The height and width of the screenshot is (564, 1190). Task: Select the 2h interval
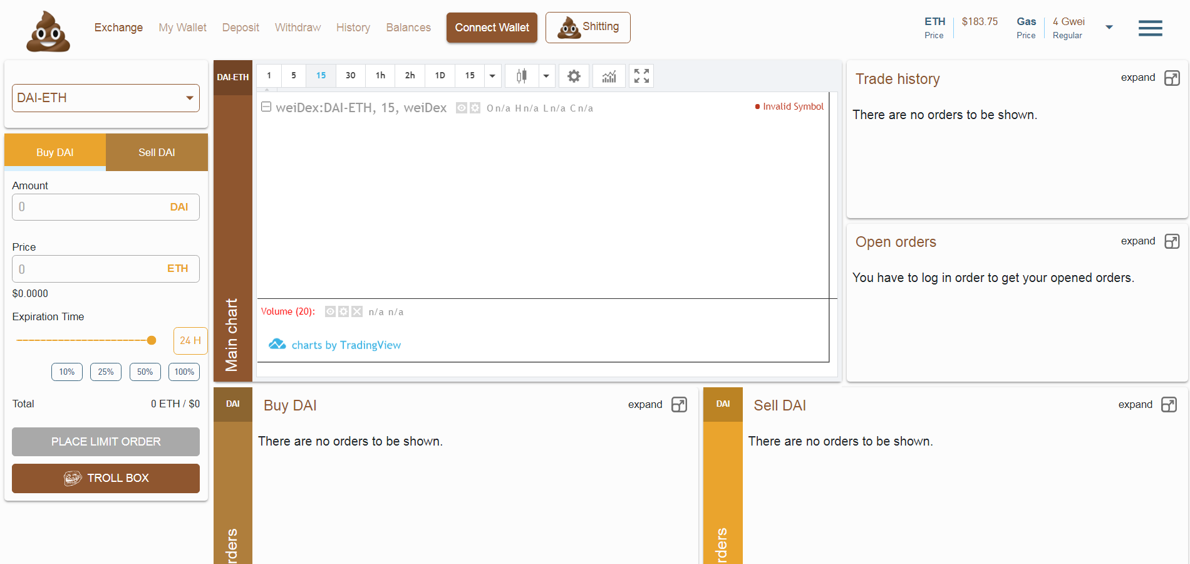coord(410,76)
